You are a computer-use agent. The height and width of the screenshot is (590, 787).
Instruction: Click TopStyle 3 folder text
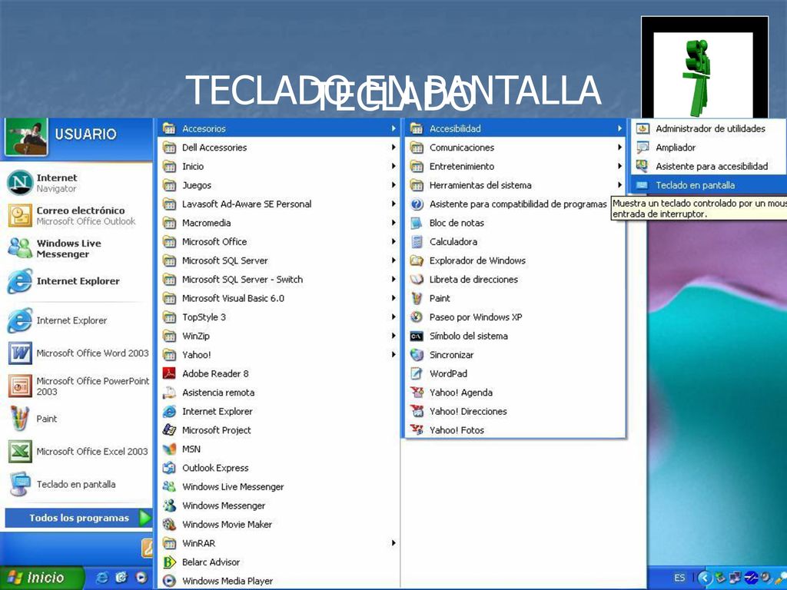coord(204,317)
